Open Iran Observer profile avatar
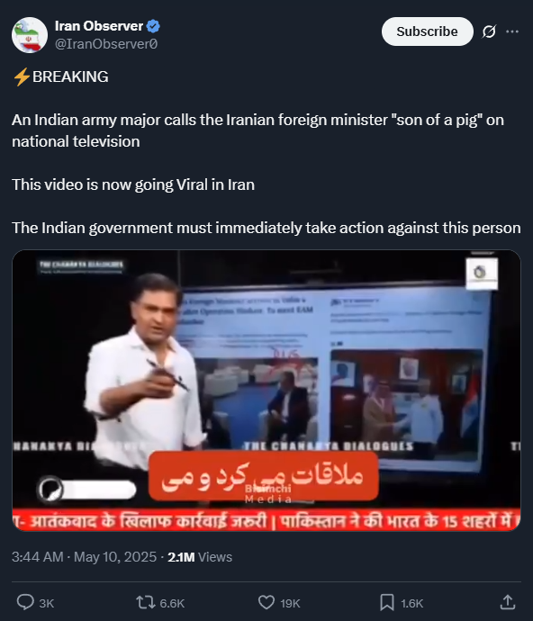 (x=30, y=35)
